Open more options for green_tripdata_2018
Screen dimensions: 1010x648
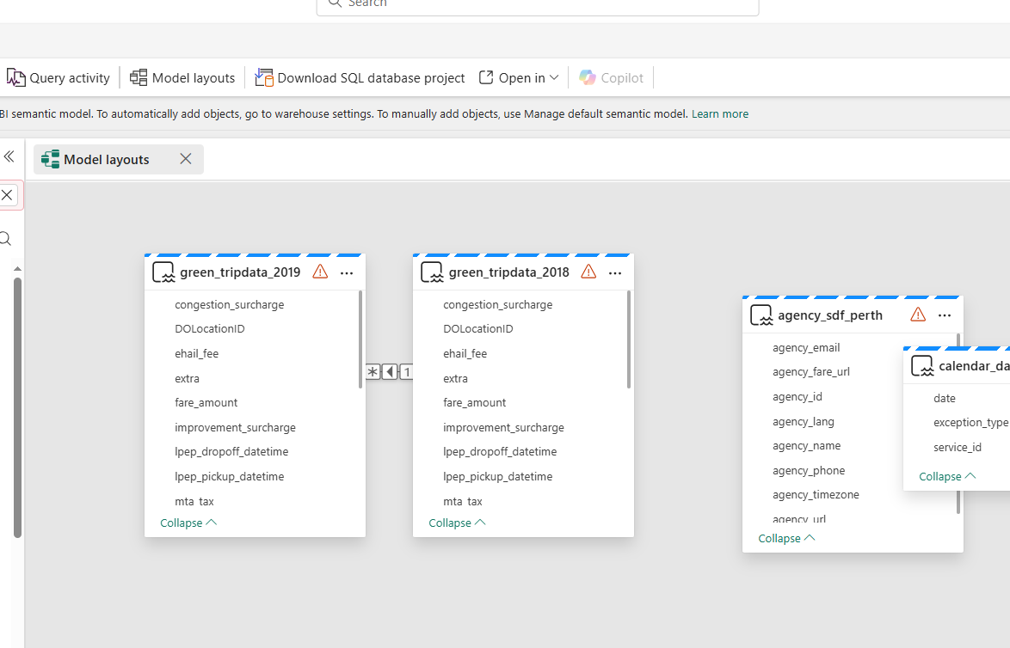pos(615,272)
